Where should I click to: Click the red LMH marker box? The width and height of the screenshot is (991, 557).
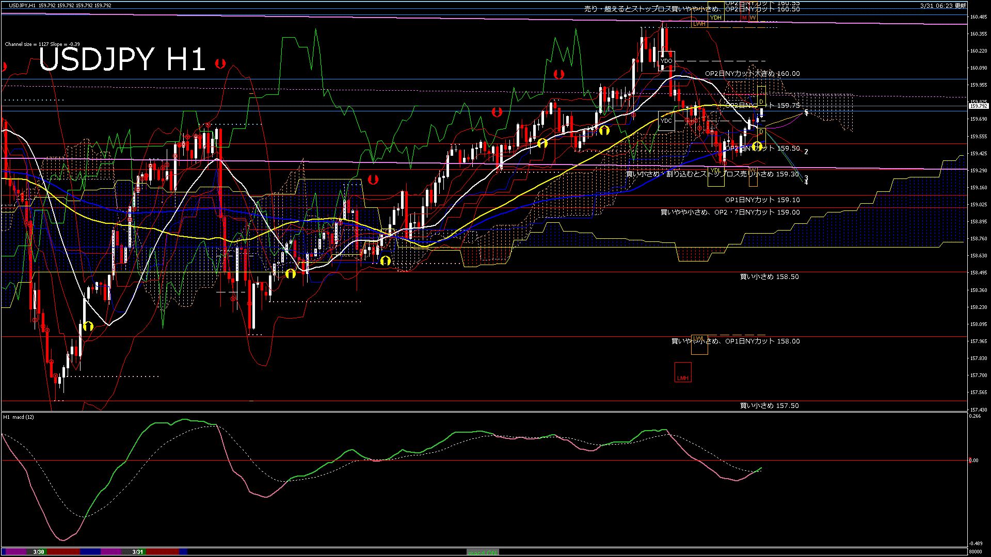(683, 372)
